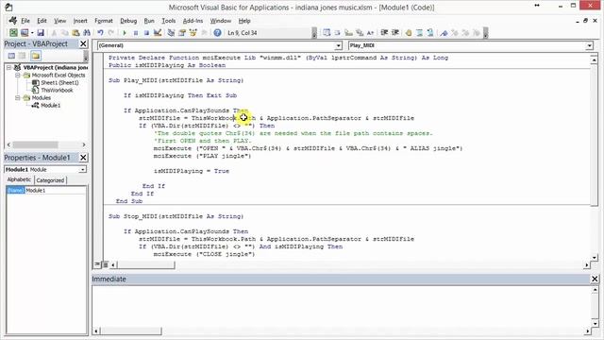Open the View menu
The height and width of the screenshot is (340, 604).
pos(59,21)
